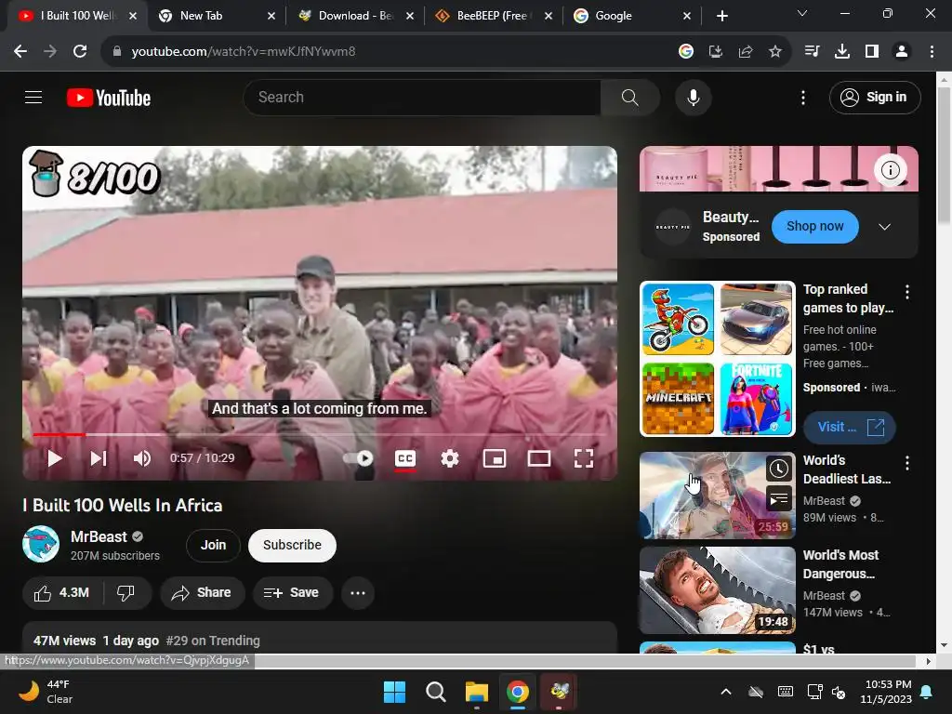Click Join channel membership button
The width and height of the screenshot is (952, 714).
tap(213, 545)
